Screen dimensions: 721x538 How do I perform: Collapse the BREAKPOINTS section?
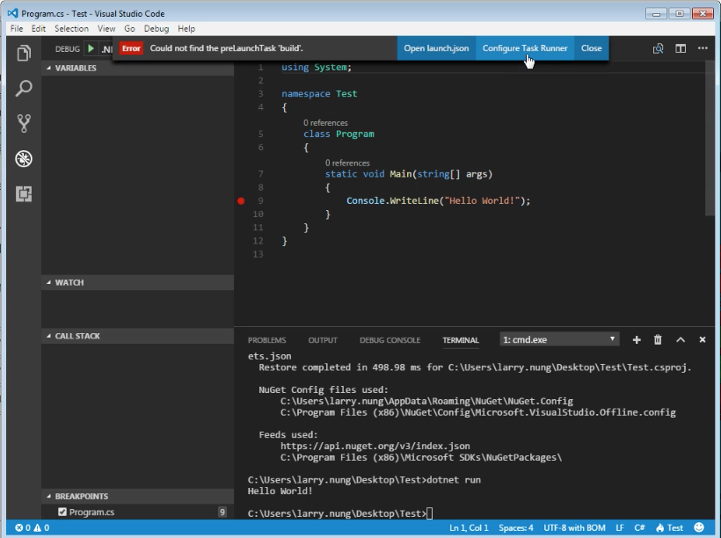click(137, 496)
